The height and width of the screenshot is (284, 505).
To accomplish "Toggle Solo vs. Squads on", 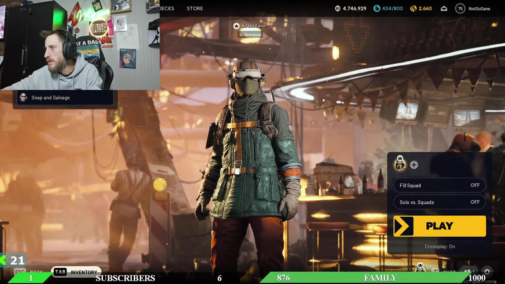I will click(x=440, y=202).
